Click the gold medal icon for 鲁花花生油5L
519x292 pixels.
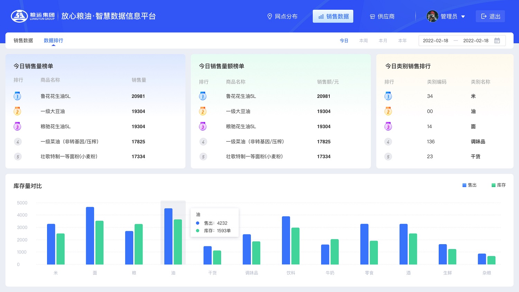coord(17,96)
